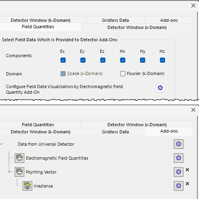Open settings for Data from Universal Detector

point(178,144)
